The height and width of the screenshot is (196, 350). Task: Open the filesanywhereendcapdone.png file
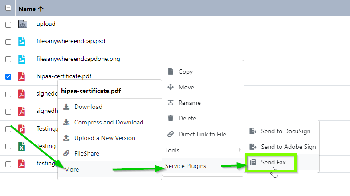(x=78, y=59)
